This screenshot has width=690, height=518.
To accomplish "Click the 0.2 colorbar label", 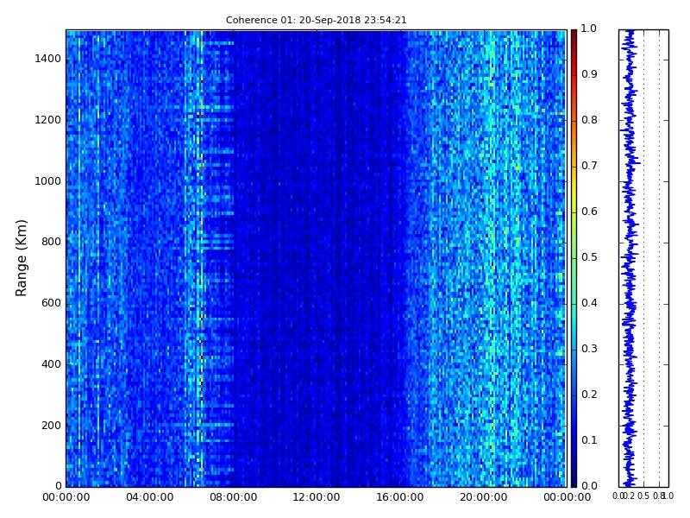I will pos(589,395).
